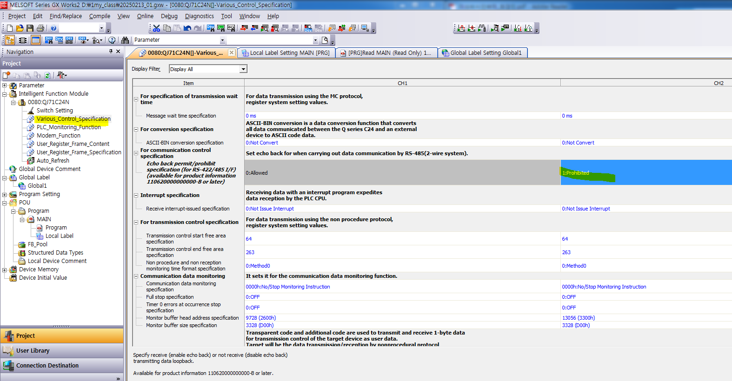The height and width of the screenshot is (381, 732).
Task: Open the Display Filter dropdown
Action: tap(243, 69)
